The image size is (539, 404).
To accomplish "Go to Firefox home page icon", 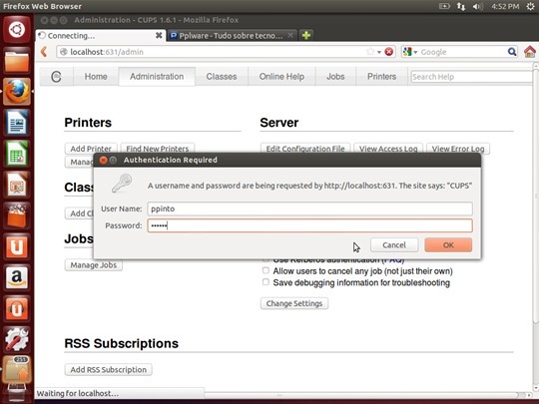I will point(530,52).
